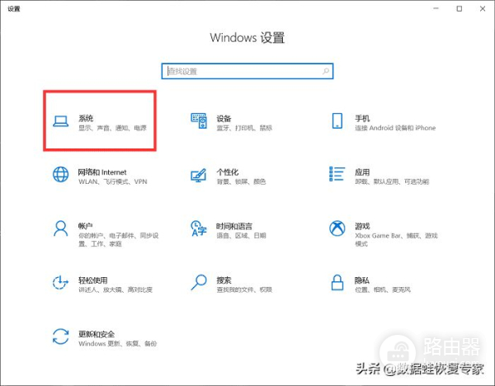The image size is (495, 386).
Task: Open the 帐户 settings title
Action: point(86,226)
